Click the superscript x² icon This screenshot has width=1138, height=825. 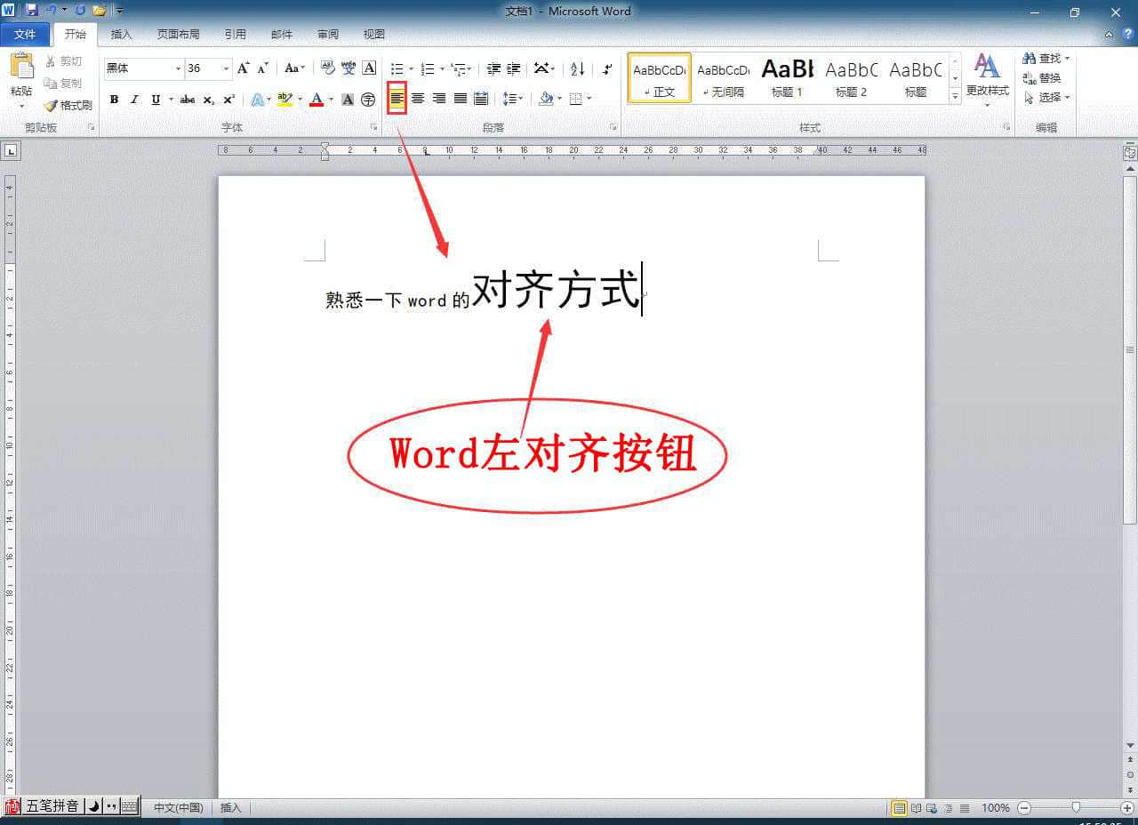tap(228, 100)
